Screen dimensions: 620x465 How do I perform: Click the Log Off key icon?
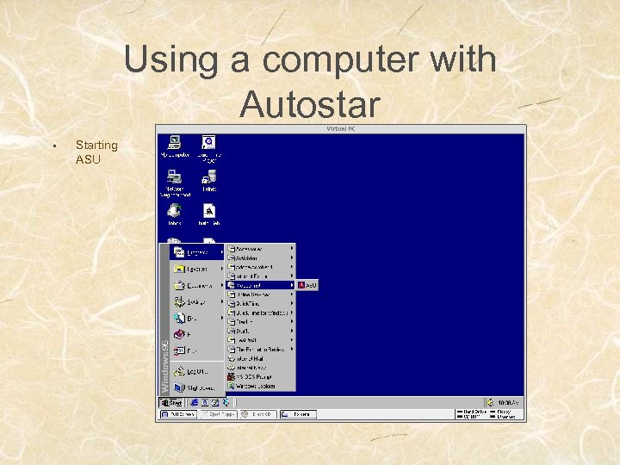click(179, 371)
